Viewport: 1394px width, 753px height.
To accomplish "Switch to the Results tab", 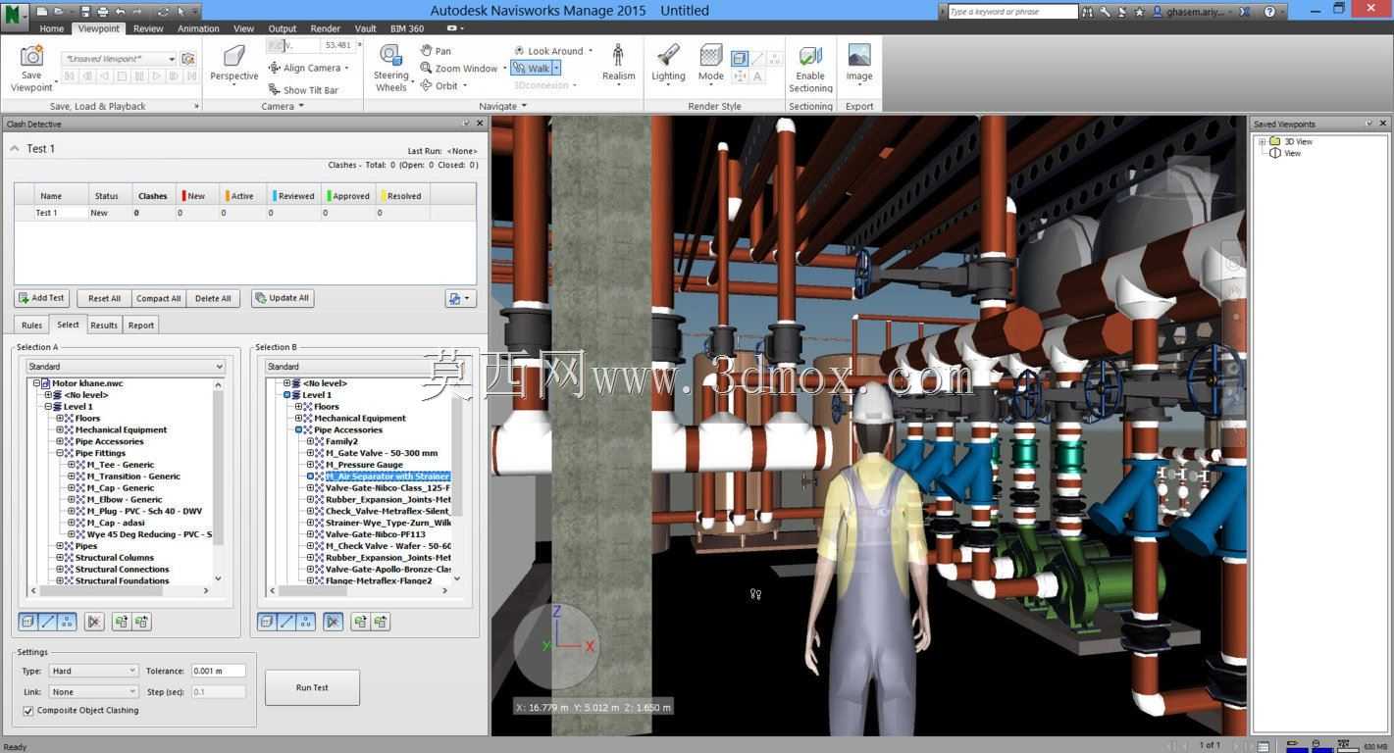I will 104,326.
